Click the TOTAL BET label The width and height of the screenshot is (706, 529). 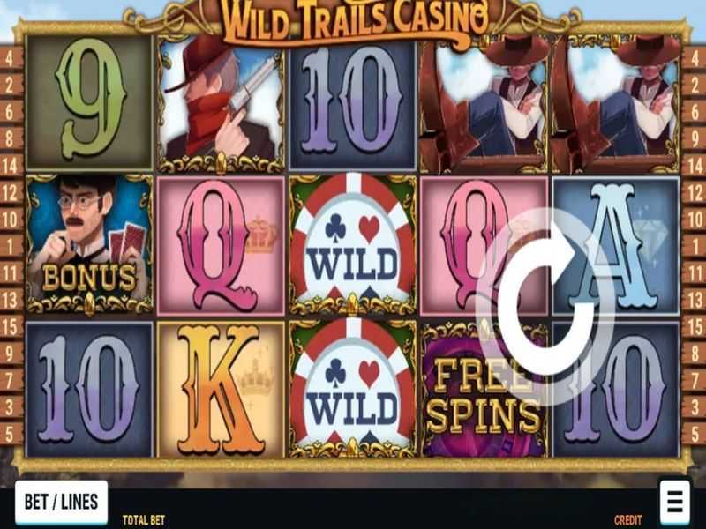(144, 520)
